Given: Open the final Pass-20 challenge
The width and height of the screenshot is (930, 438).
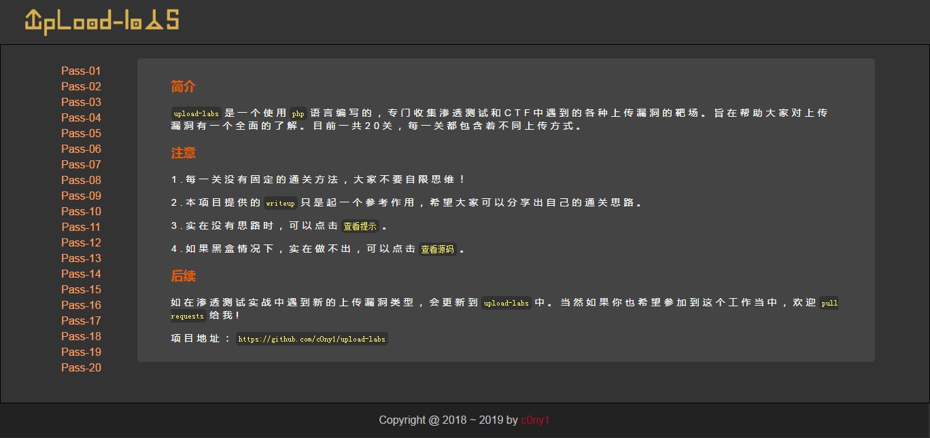Looking at the screenshot, I should pyautogui.click(x=80, y=367).
